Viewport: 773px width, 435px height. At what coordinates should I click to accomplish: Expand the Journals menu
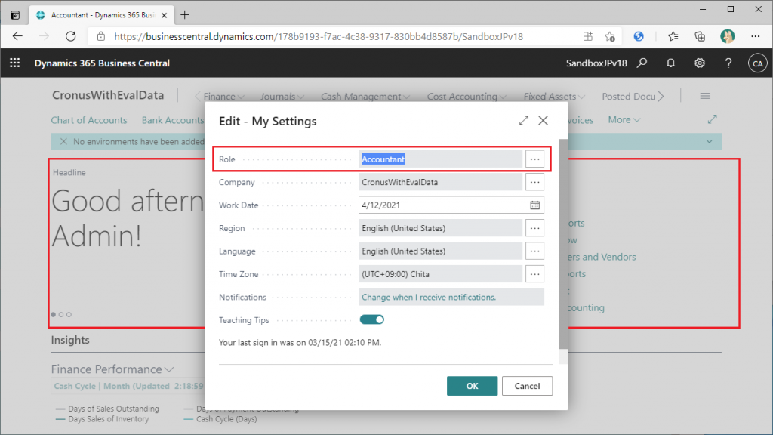pyautogui.click(x=282, y=97)
